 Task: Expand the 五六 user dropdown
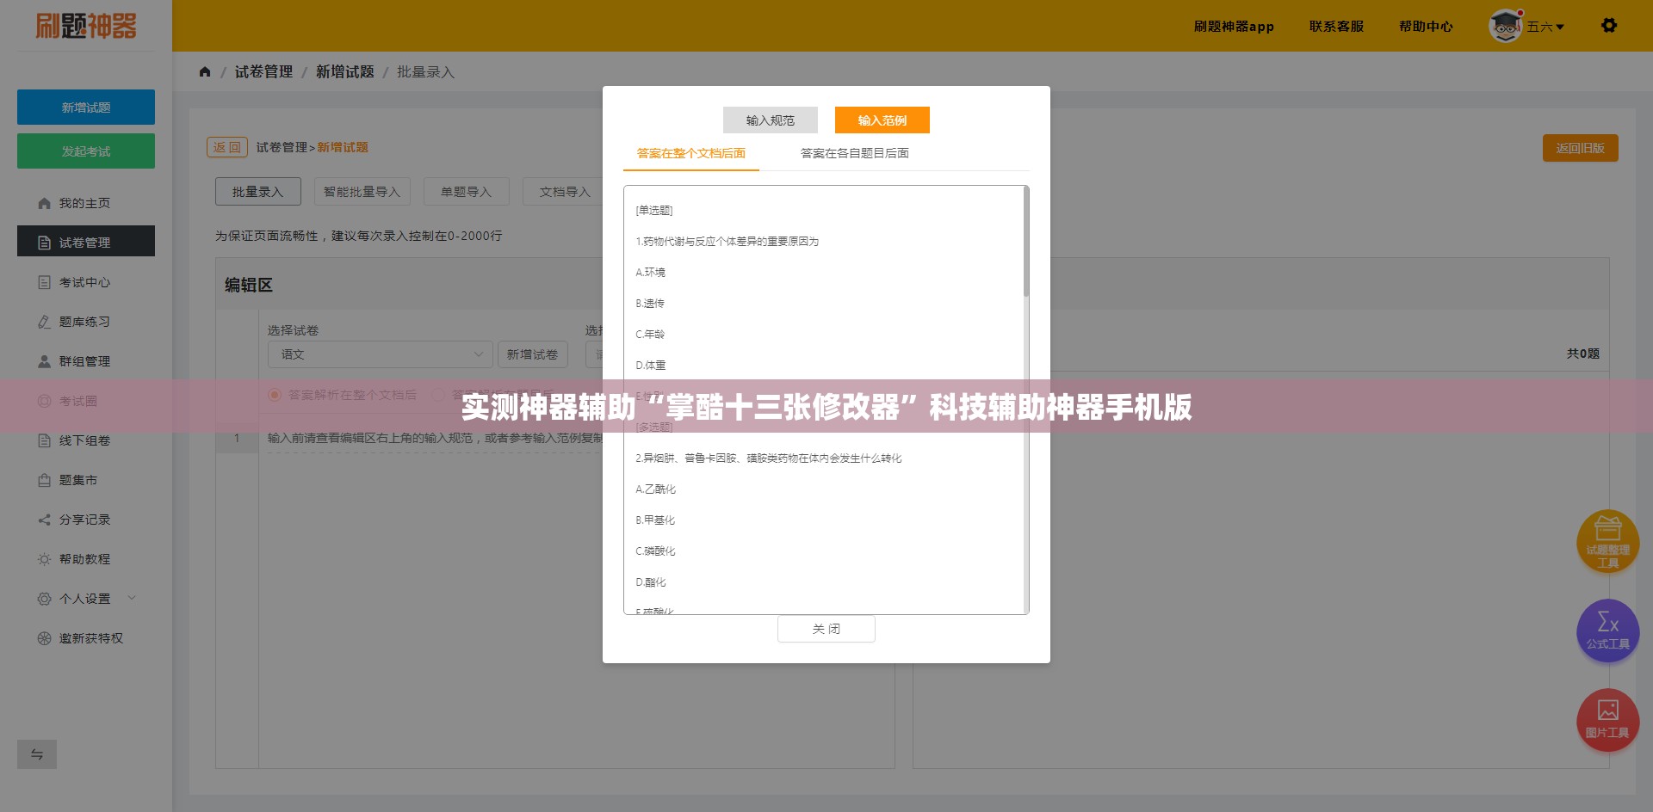1545,27
